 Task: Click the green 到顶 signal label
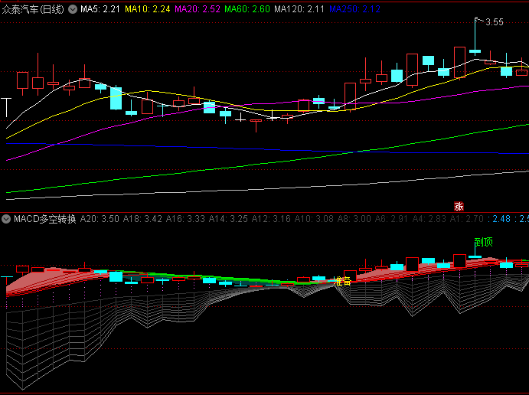click(483, 242)
